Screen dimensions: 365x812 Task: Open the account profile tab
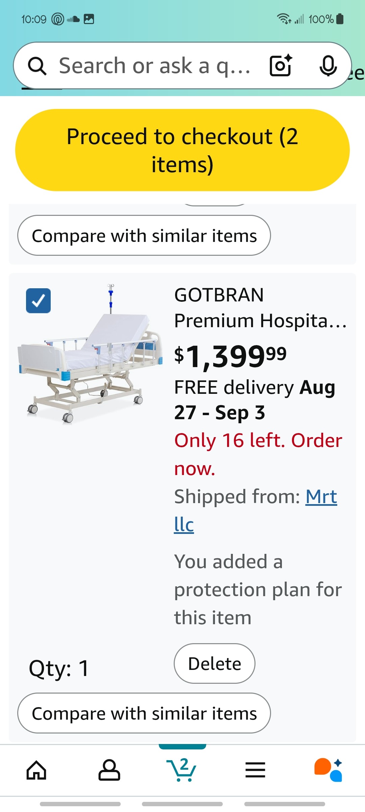[x=109, y=770]
